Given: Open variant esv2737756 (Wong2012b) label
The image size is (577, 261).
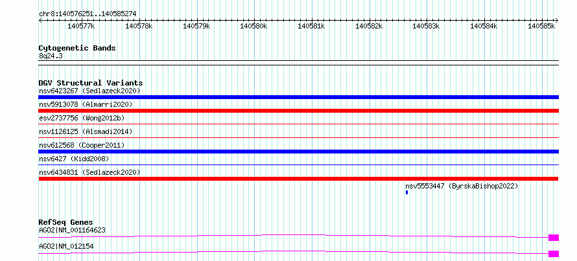Looking at the screenshot, I should click(x=82, y=118).
